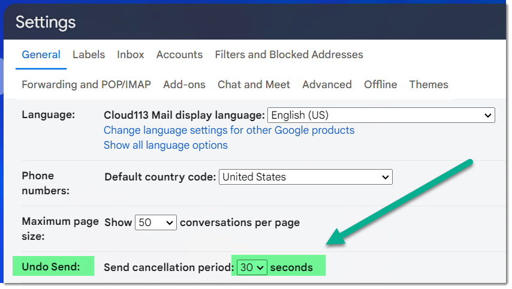Go to the Accounts tab

179,55
